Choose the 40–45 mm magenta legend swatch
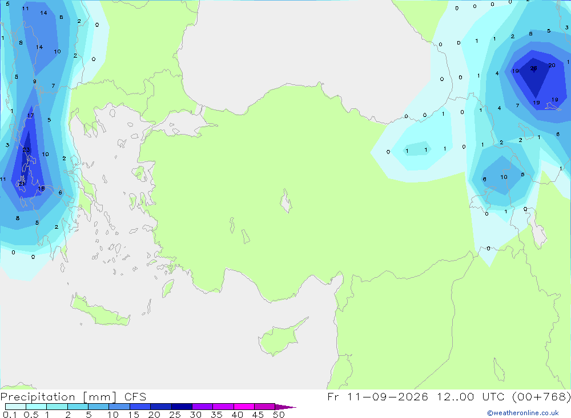Screen dimensions: 571x418 point(244,407)
